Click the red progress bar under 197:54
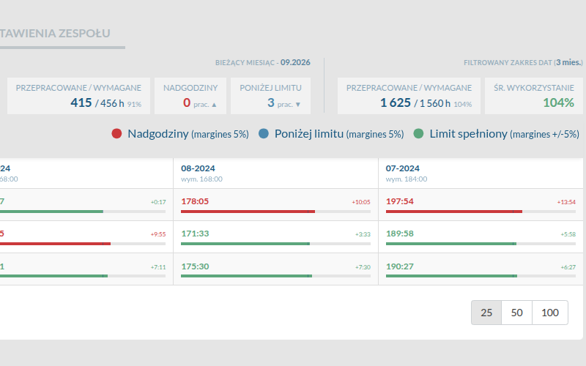This screenshot has width=586, height=366. pos(454,212)
